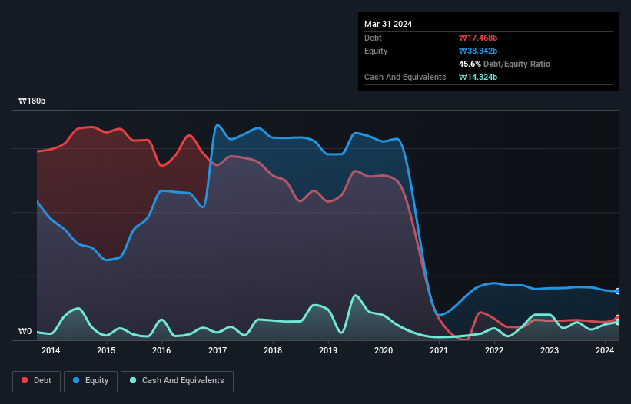Click the Mar 31 2024 tooltip date
This screenshot has height=404, width=631.
pyautogui.click(x=388, y=24)
